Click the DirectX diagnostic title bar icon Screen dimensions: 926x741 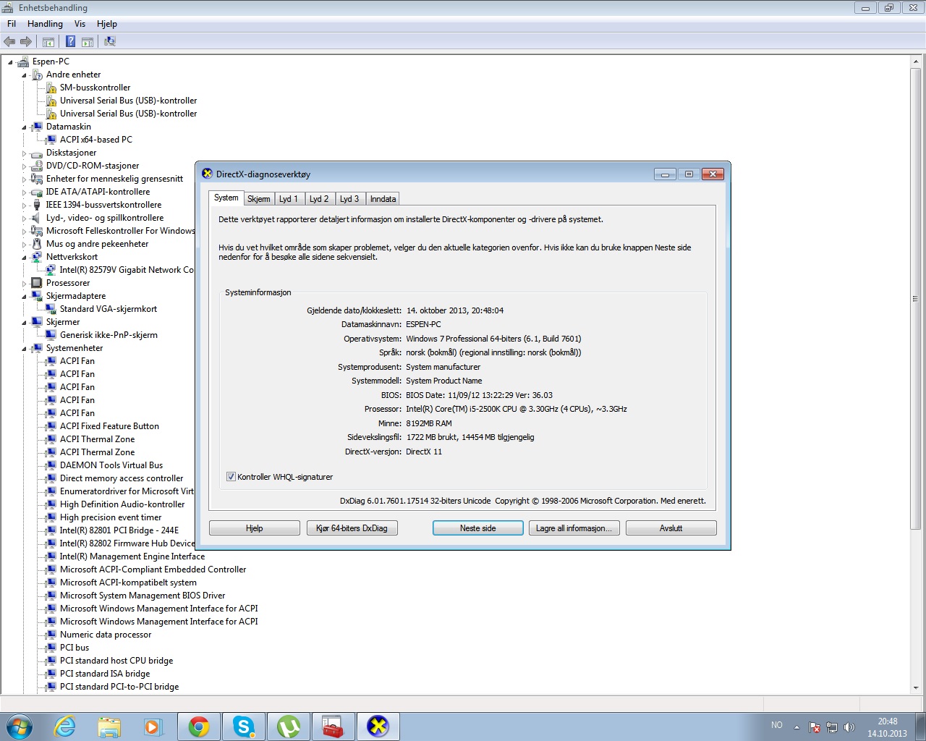[207, 174]
